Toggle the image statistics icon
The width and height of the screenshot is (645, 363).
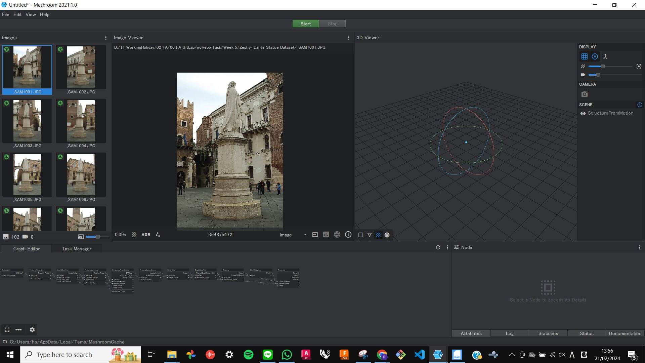coord(326,235)
